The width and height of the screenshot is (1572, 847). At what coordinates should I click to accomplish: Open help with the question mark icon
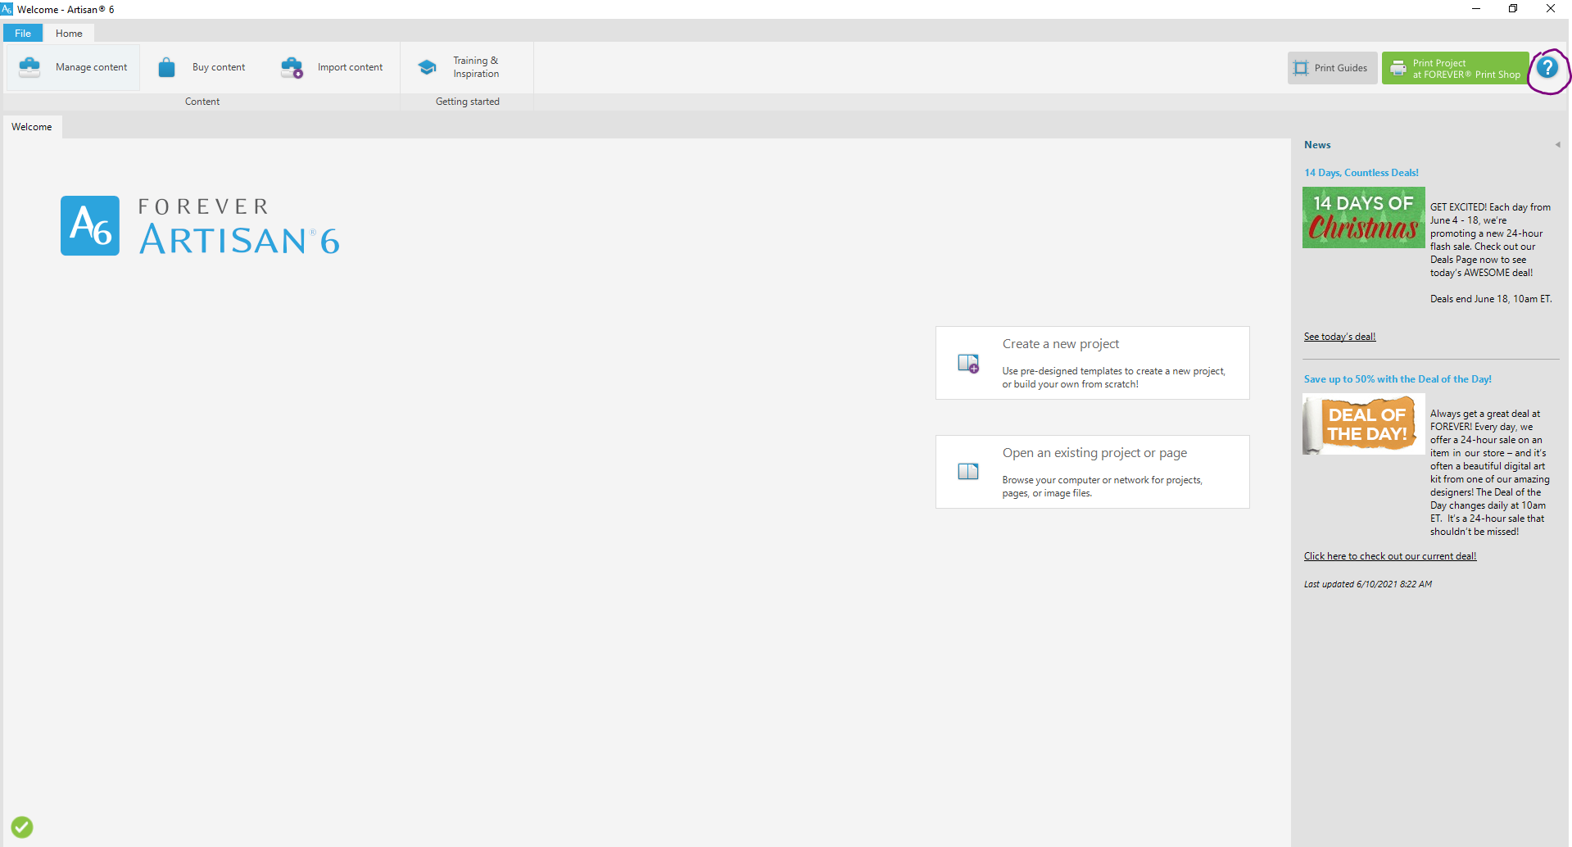(1547, 68)
